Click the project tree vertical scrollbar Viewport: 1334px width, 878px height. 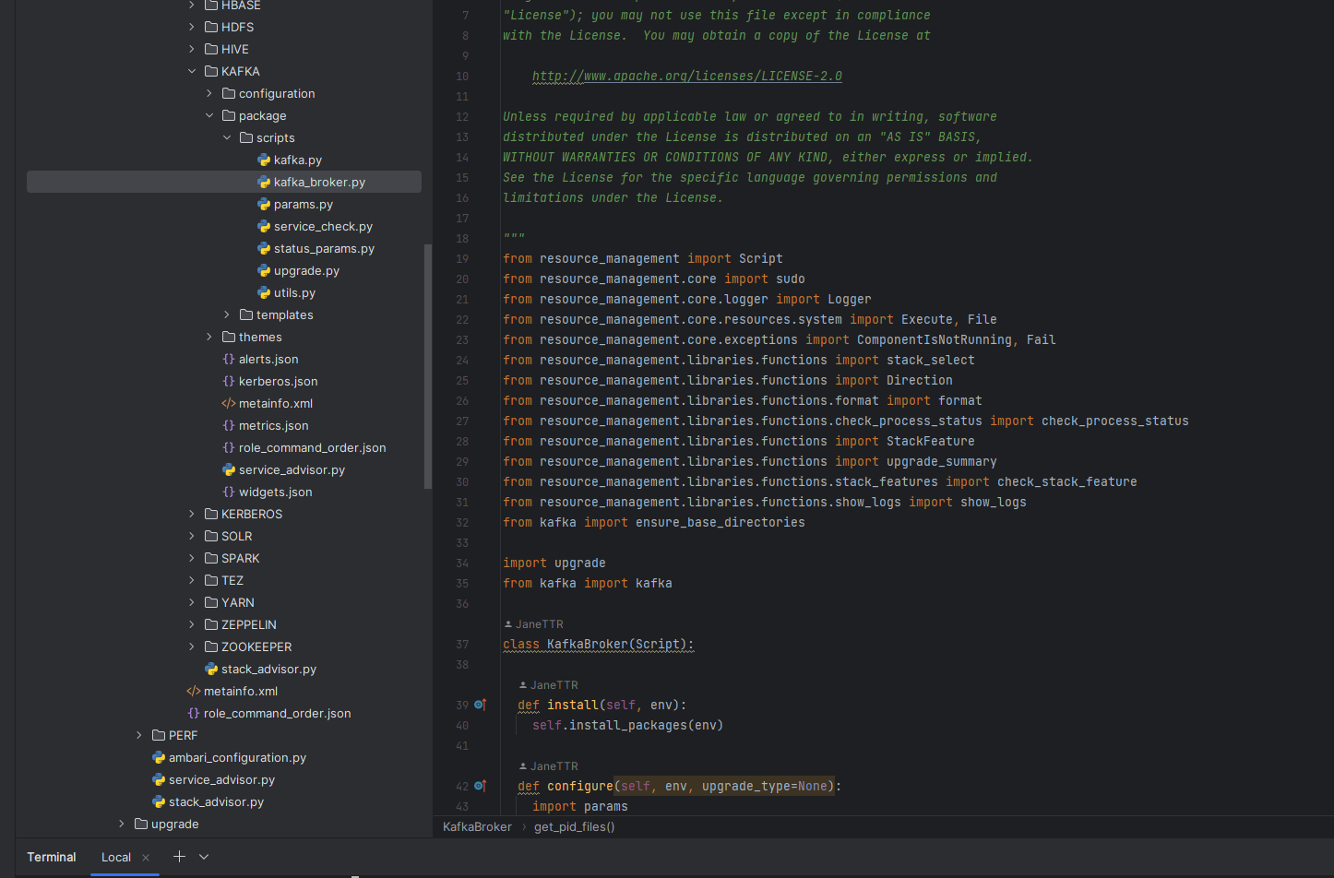(427, 366)
